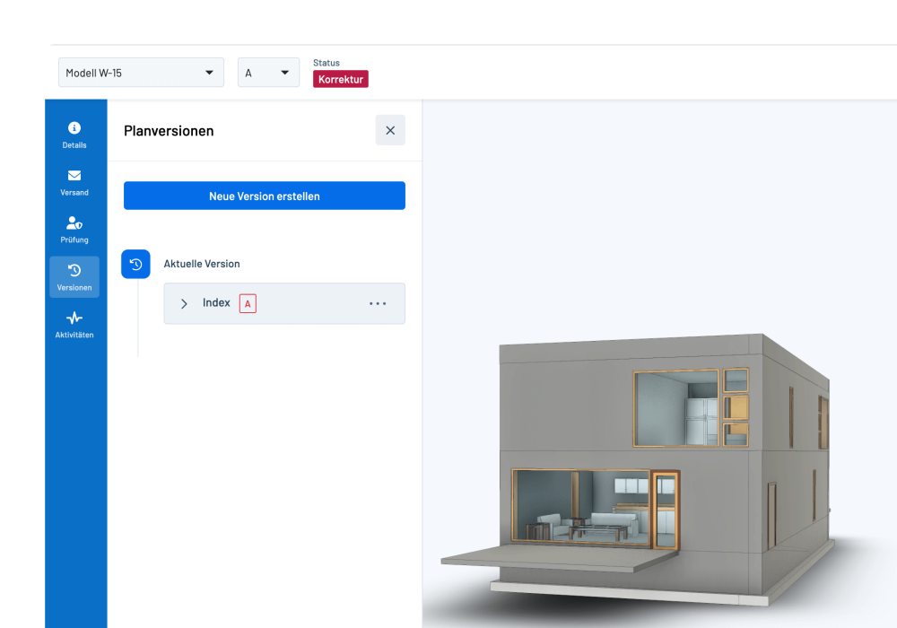The width and height of the screenshot is (897, 628).
Task: Click the red A index badge
Action: click(x=248, y=303)
